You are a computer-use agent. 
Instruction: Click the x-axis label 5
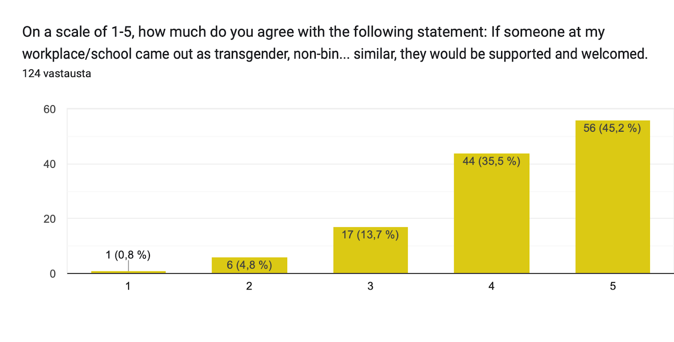pyautogui.click(x=612, y=286)
